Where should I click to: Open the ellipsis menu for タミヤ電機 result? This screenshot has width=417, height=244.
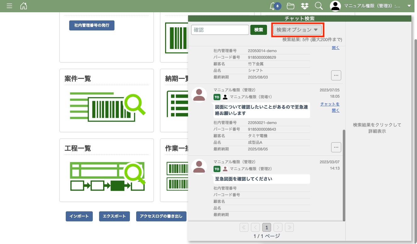tap(336, 147)
